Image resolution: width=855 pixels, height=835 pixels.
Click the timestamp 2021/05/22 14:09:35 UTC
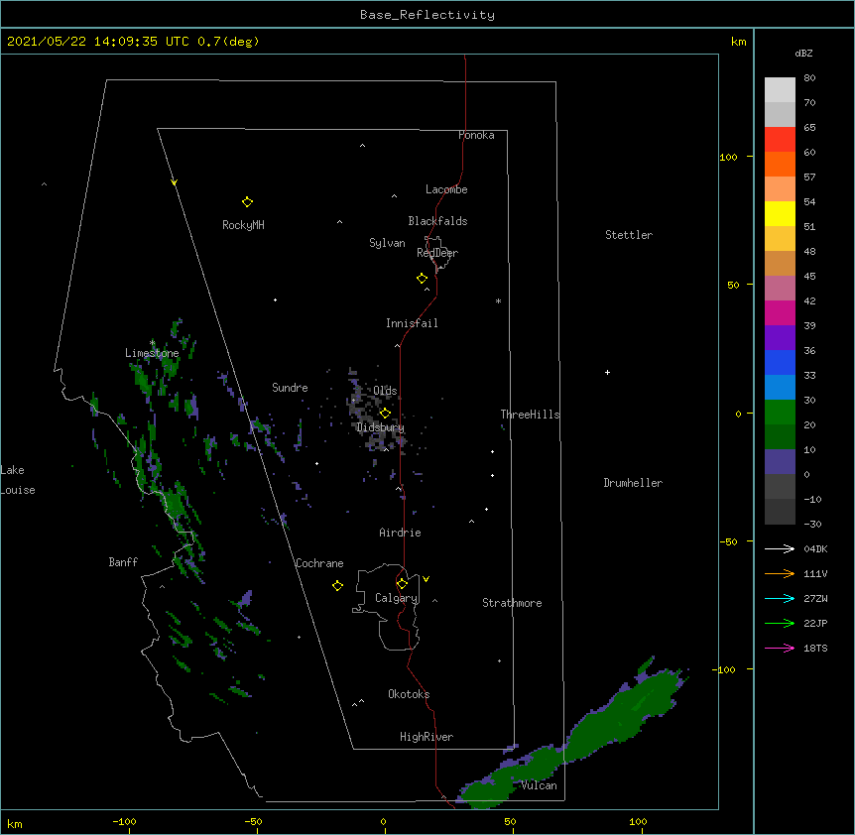click(97, 42)
